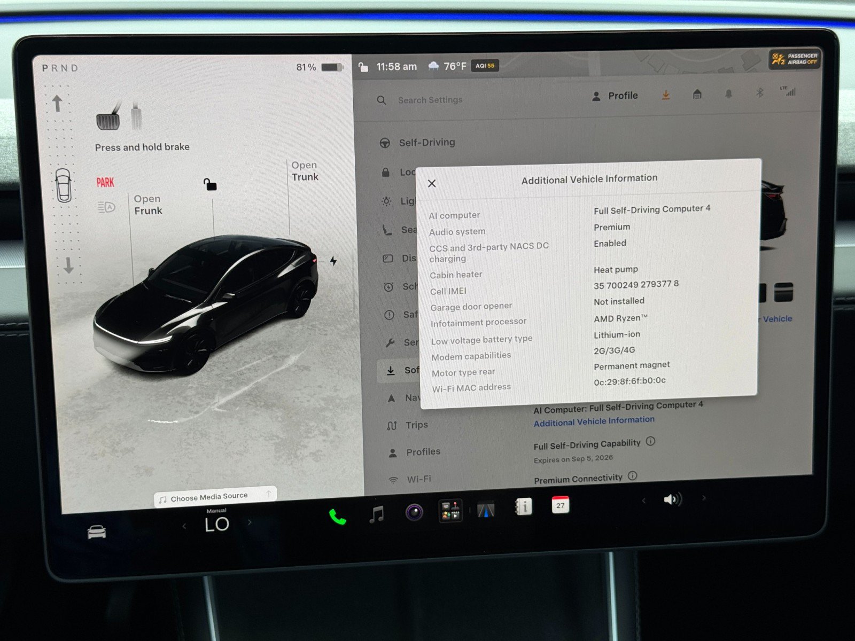
Task: Tap the AQI 55 air quality badge
Action: pos(485,66)
